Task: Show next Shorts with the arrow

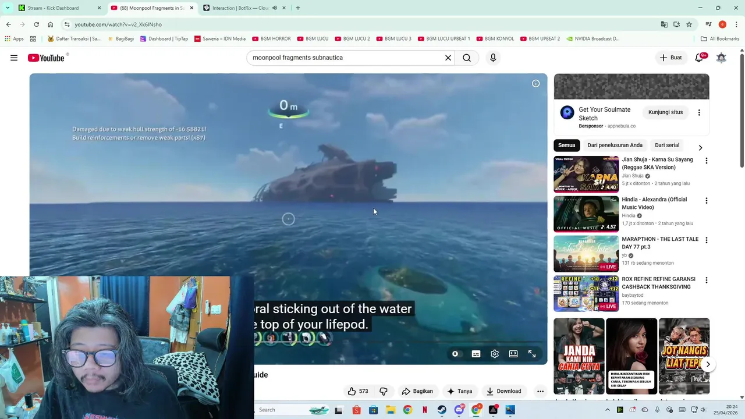Action: tap(708, 364)
